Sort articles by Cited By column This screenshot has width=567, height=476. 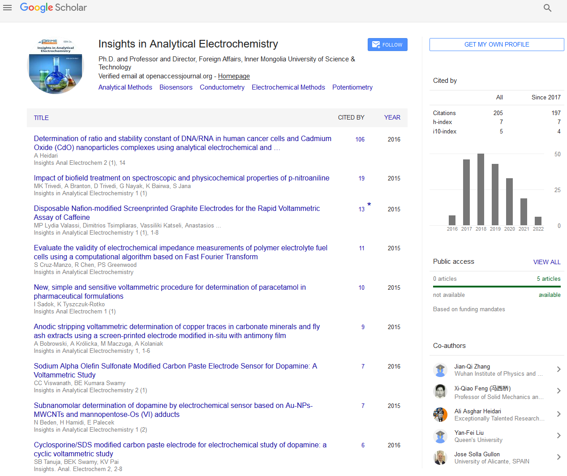[351, 117]
